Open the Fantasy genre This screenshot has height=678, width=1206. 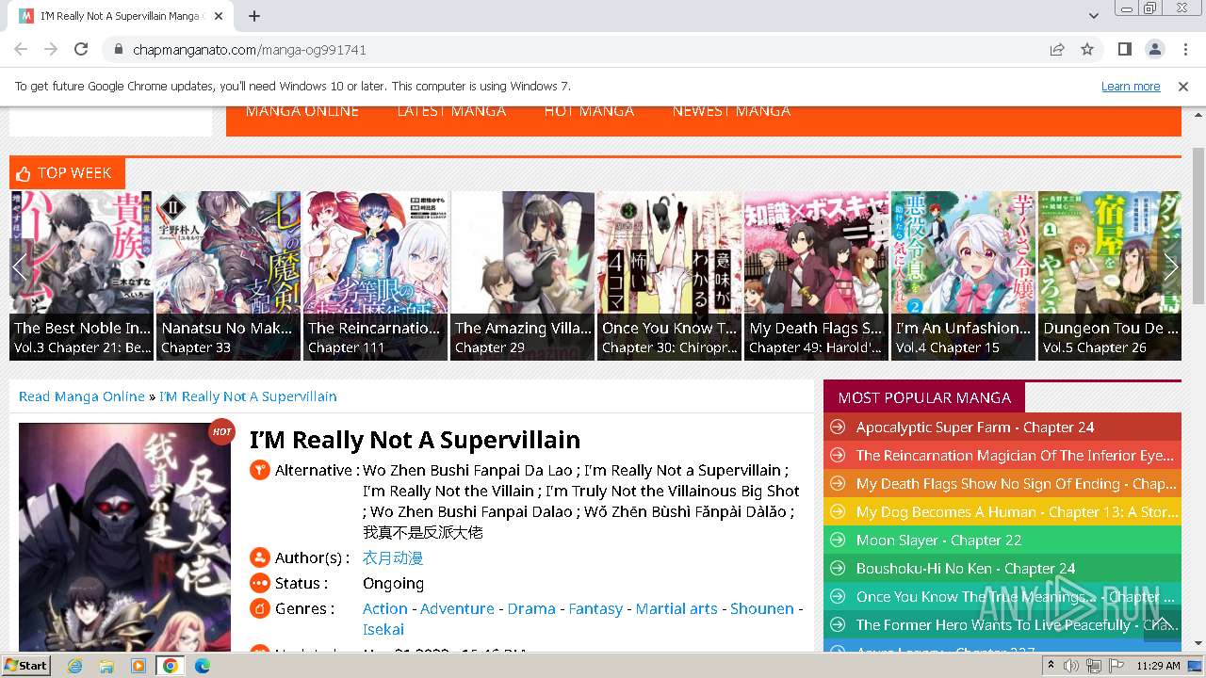point(595,609)
